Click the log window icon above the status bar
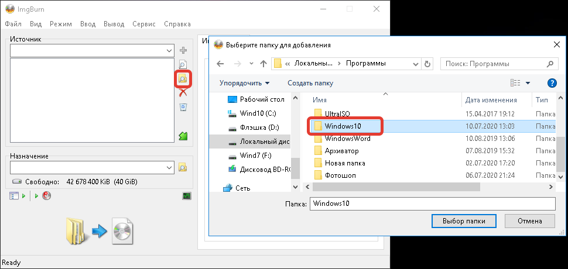568x269 pixels. click(187, 196)
